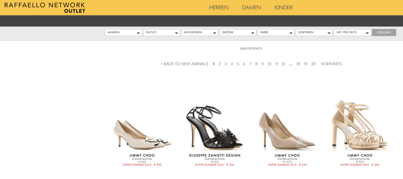Open the black Giuseppe Zanotti sandal image
Viewport: 403px width, 179px height.
[215, 127]
